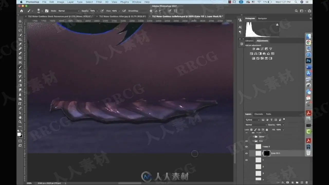329x185 pixels.
Task: Toggle lock image pixels
Action: 255,130
